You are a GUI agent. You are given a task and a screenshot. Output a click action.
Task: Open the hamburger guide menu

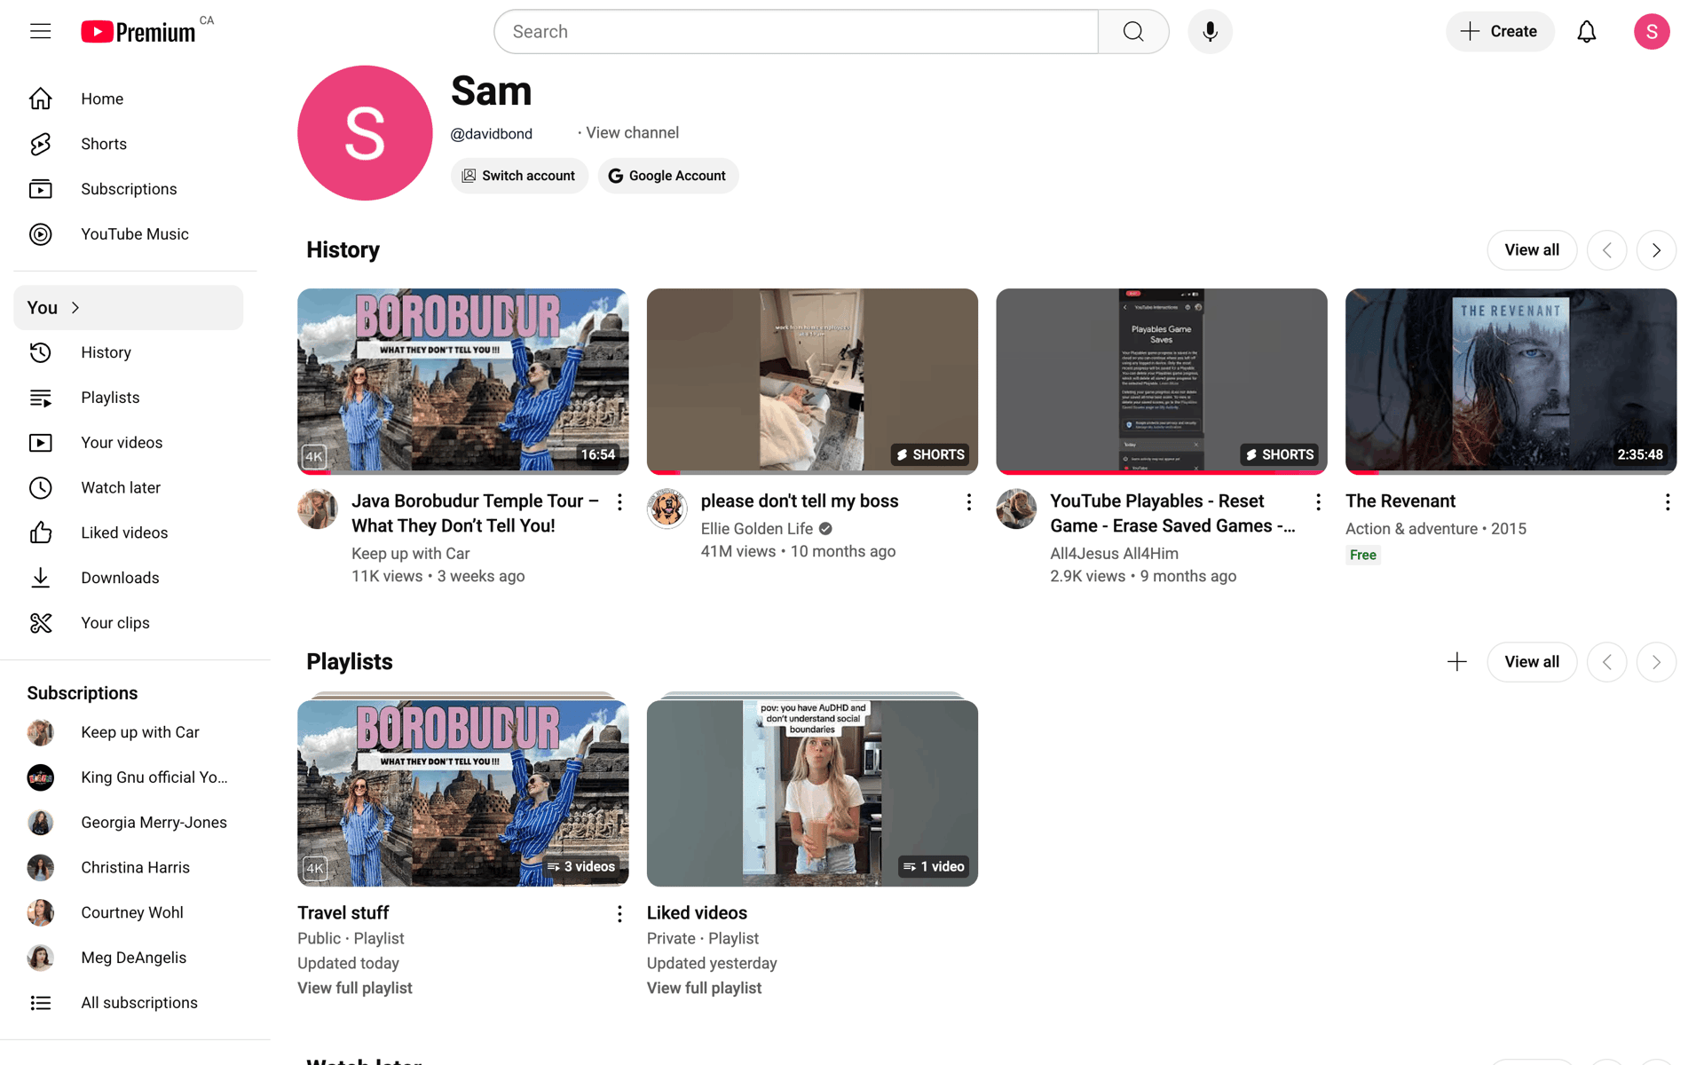[41, 32]
